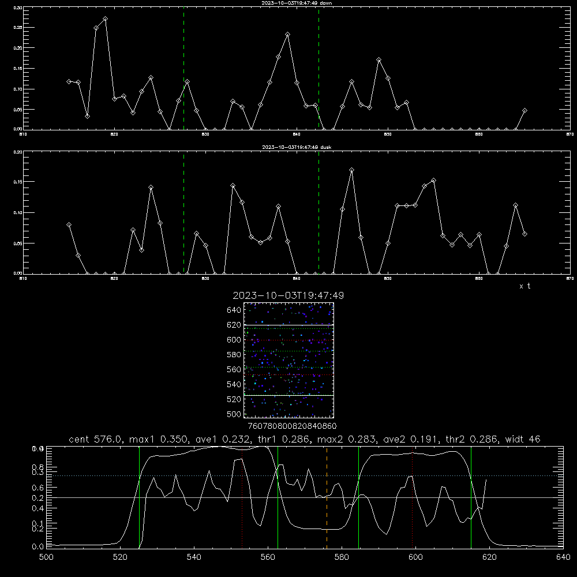This screenshot has height=577, width=577.
Task: Click the dusk plot peak marker near x=833
Action: tap(233, 185)
